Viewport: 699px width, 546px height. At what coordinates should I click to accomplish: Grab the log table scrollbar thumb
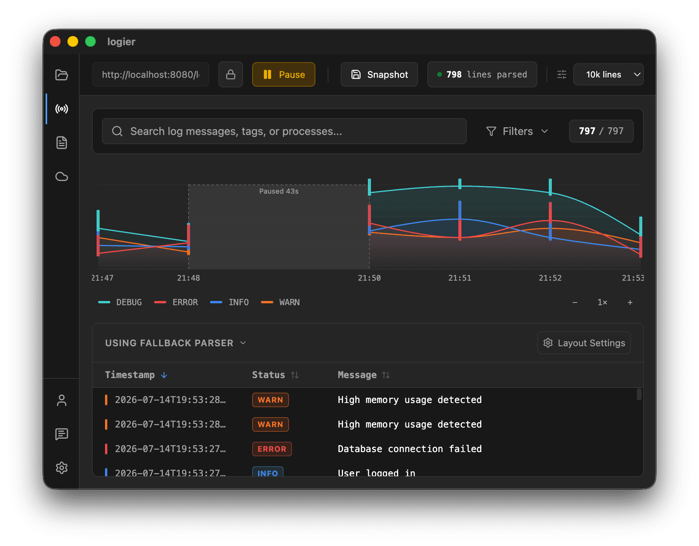click(639, 395)
